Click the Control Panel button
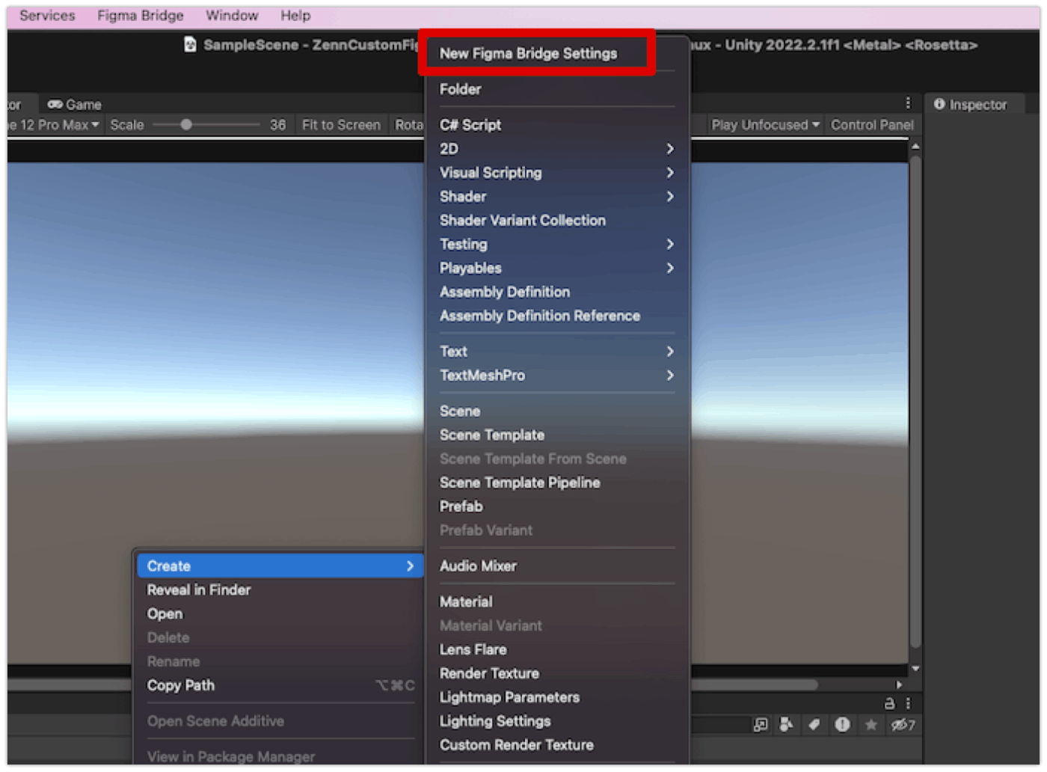Image resolution: width=1047 pixels, height=772 pixels. [x=872, y=125]
